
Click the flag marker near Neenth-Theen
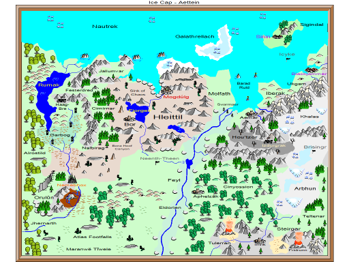pos(157,163)
